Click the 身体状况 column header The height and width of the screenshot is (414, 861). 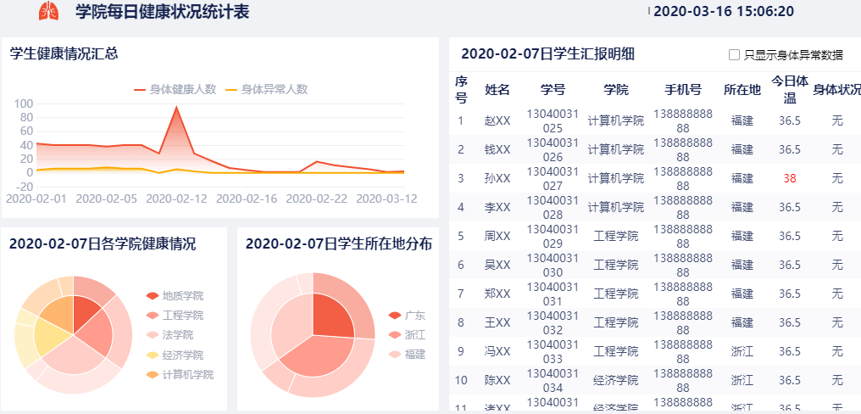(x=836, y=90)
